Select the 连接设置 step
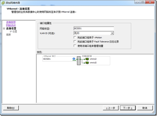 pos(11,29)
